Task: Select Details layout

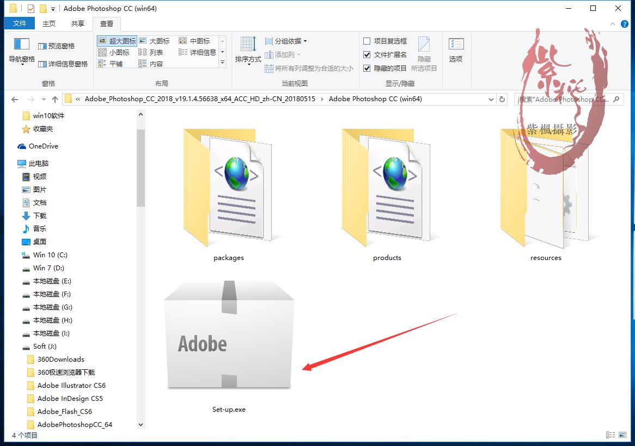Action: pyautogui.click(x=197, y=52)
